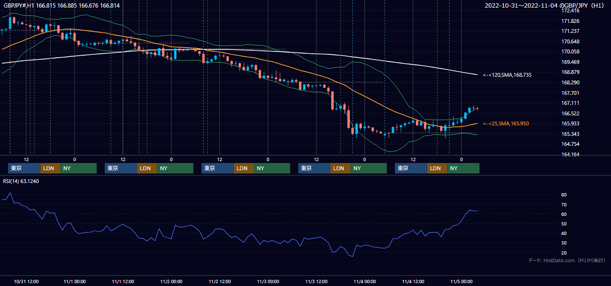Click price axis value 170.648
The height and width of the screenshot is (286, 611).
click(x=570, y=41)
